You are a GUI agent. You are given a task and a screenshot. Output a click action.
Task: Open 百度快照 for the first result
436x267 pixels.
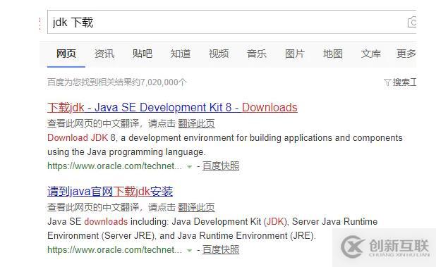pos(221,166)
